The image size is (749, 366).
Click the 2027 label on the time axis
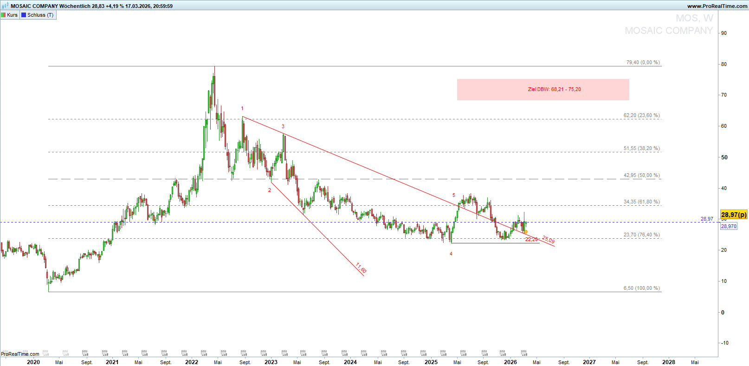[x=589, y=362]
